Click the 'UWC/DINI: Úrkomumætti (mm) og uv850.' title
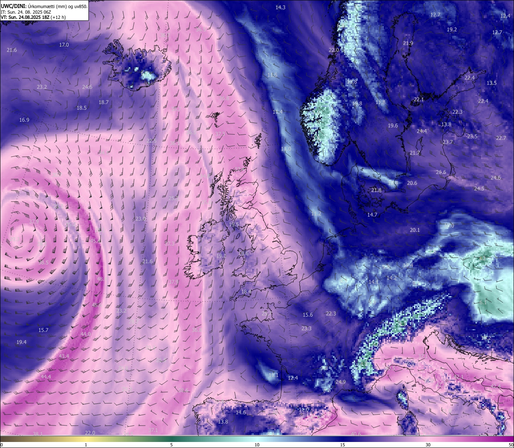The image size is (514, 448). (x=44, y=6)
